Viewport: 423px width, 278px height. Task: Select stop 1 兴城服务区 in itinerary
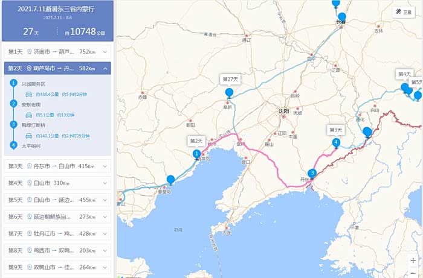34,84
